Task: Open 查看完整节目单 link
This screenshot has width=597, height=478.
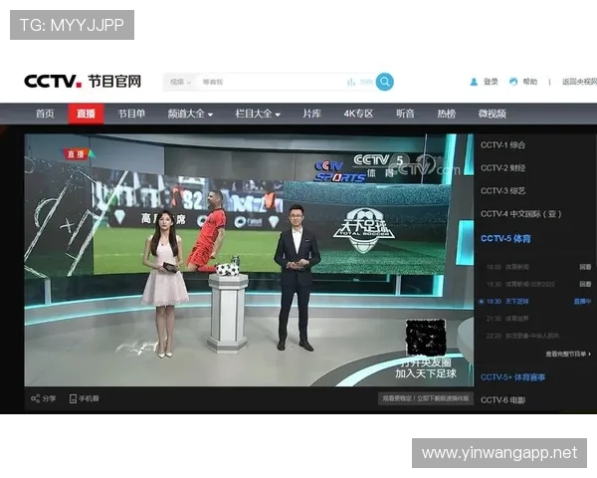Action: pyautogui.click(x=568, y=355)
